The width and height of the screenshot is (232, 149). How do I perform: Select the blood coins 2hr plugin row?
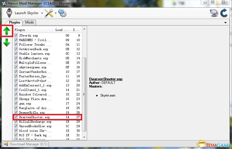point(47,131)
